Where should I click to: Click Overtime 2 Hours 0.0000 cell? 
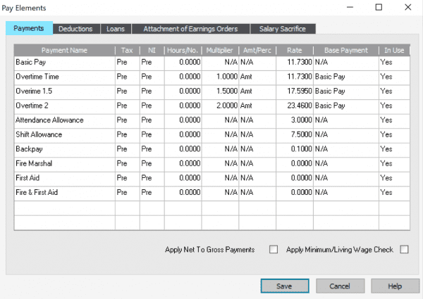coord(183,106)
